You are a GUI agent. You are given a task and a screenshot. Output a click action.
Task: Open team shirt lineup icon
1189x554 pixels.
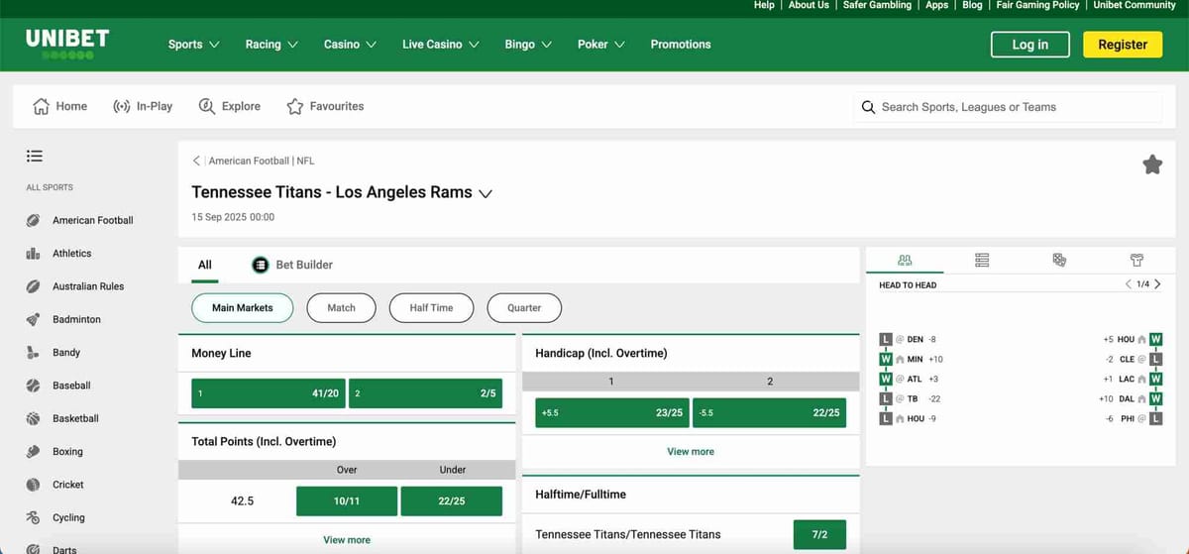(x=1137, y=260)
